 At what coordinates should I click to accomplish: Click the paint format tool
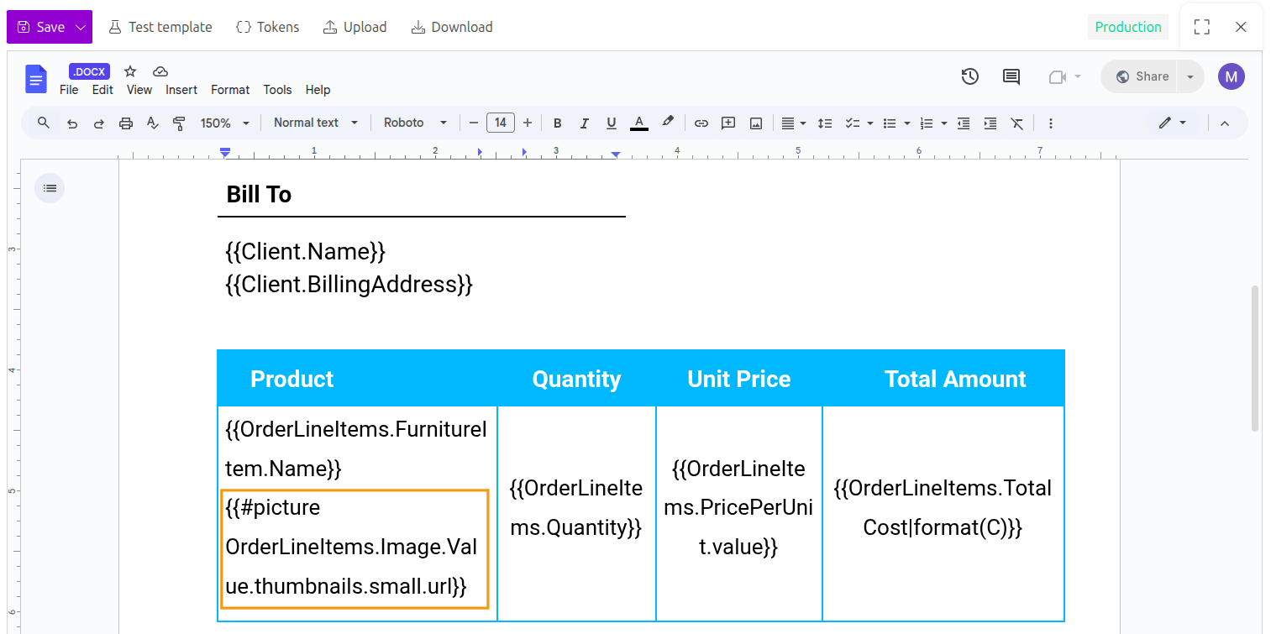click(x=179, y=123)
